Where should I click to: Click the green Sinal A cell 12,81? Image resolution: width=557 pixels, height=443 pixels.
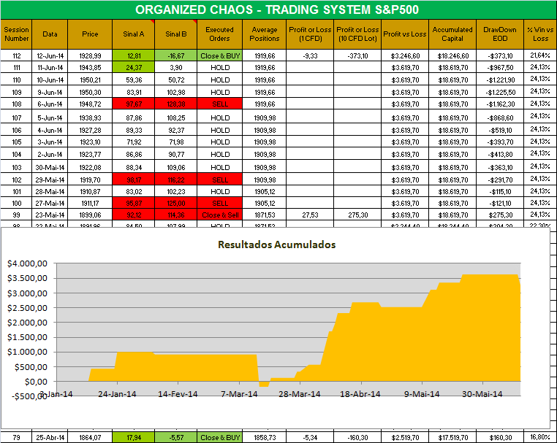(134, 55)
